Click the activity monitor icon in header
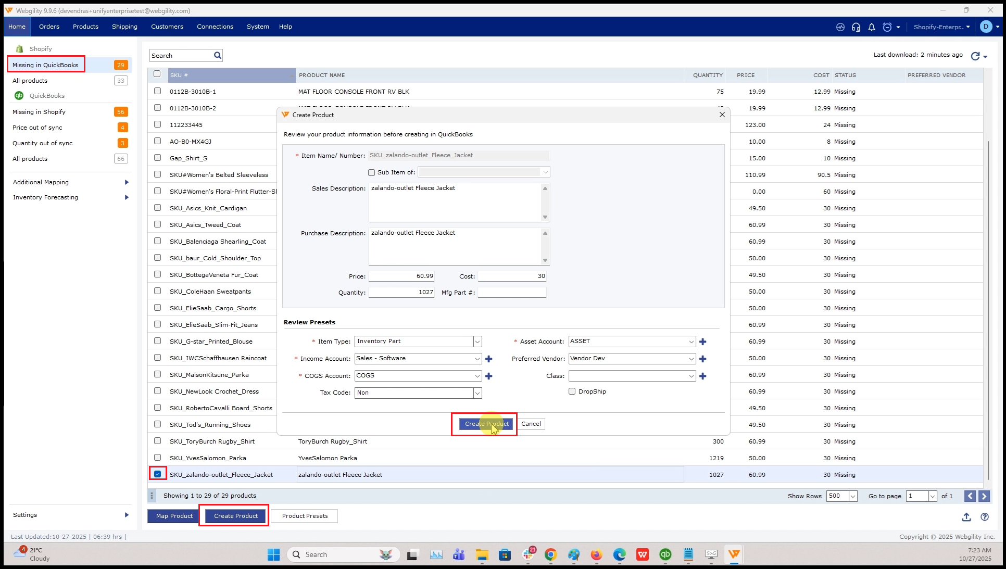 pyautogui.click(x=840, y=27)
